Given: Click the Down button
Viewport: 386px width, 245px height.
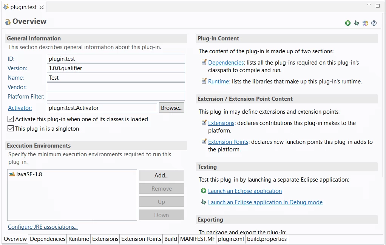Looking at the screenshot, I should coord(162,215).
